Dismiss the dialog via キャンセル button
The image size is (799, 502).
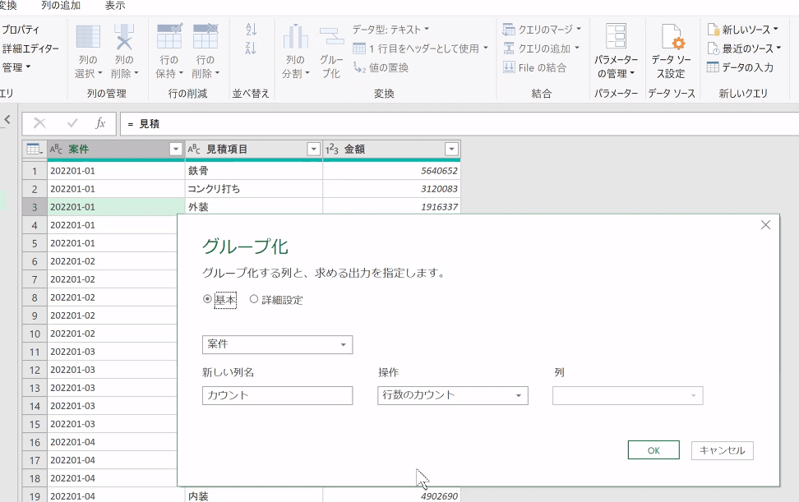click(723, 449)
